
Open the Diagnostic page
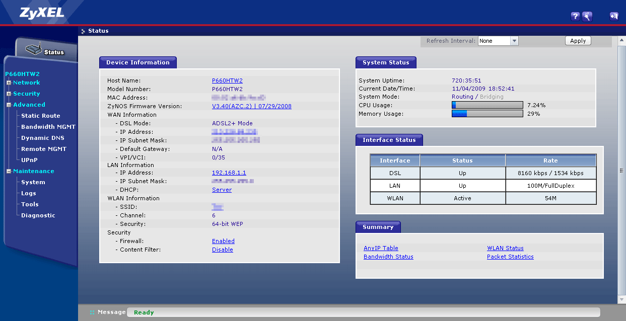pos(38,215)
